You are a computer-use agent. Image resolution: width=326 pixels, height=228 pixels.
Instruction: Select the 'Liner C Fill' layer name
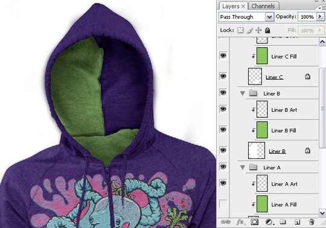[284, 56]
